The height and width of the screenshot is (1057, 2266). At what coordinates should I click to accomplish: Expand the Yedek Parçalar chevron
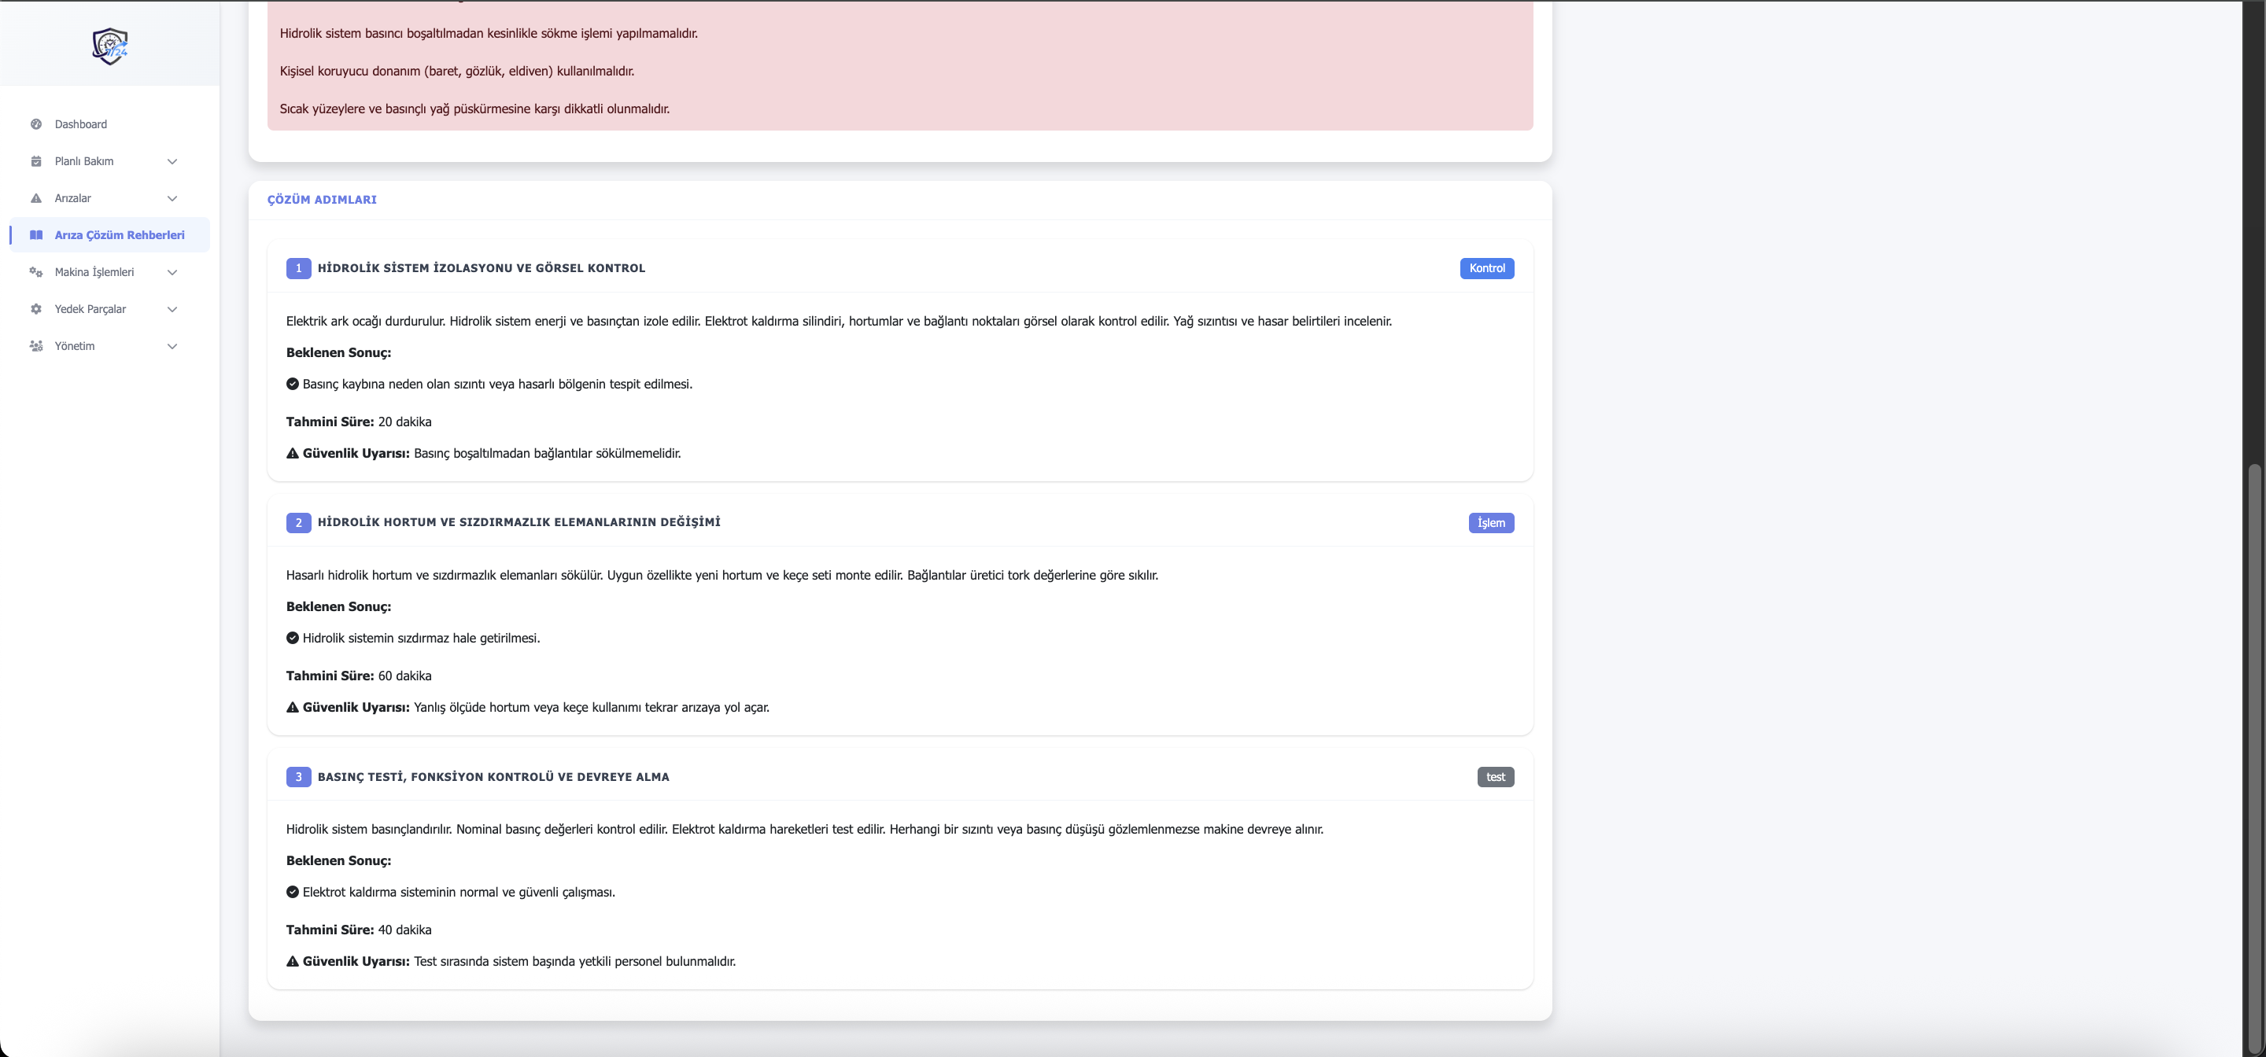pos(172,308)
